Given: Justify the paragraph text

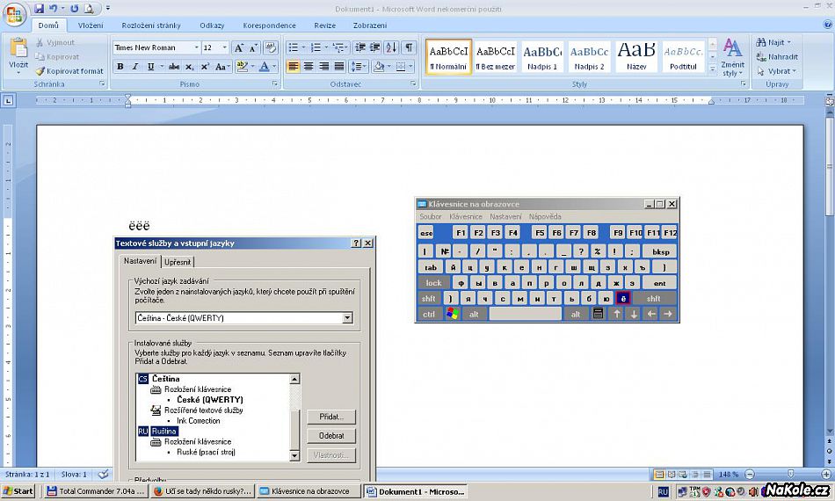Looking at the screenshot, I should point(339,67).
